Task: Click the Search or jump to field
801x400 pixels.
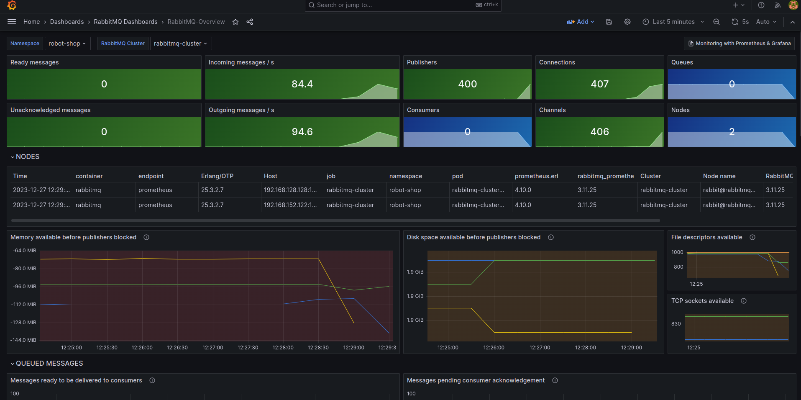Action: click(x=393, y=5)
